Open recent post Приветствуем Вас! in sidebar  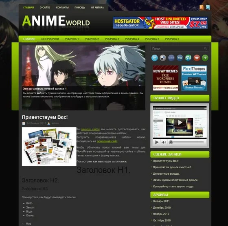(x=166, y=161)
